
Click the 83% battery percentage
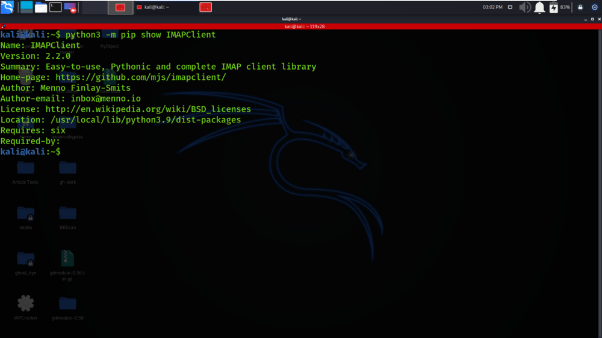click(x=565, y=7)
